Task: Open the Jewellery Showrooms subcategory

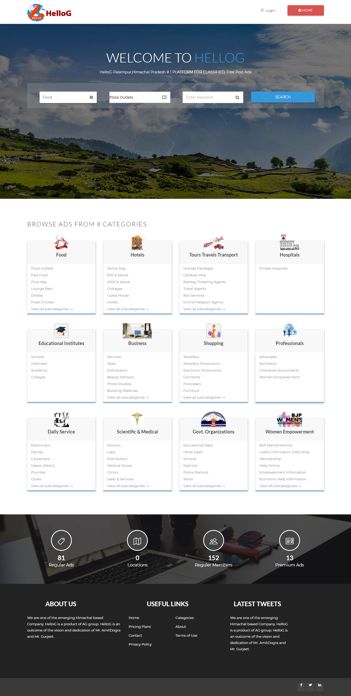Action: [x=202, y=364]
